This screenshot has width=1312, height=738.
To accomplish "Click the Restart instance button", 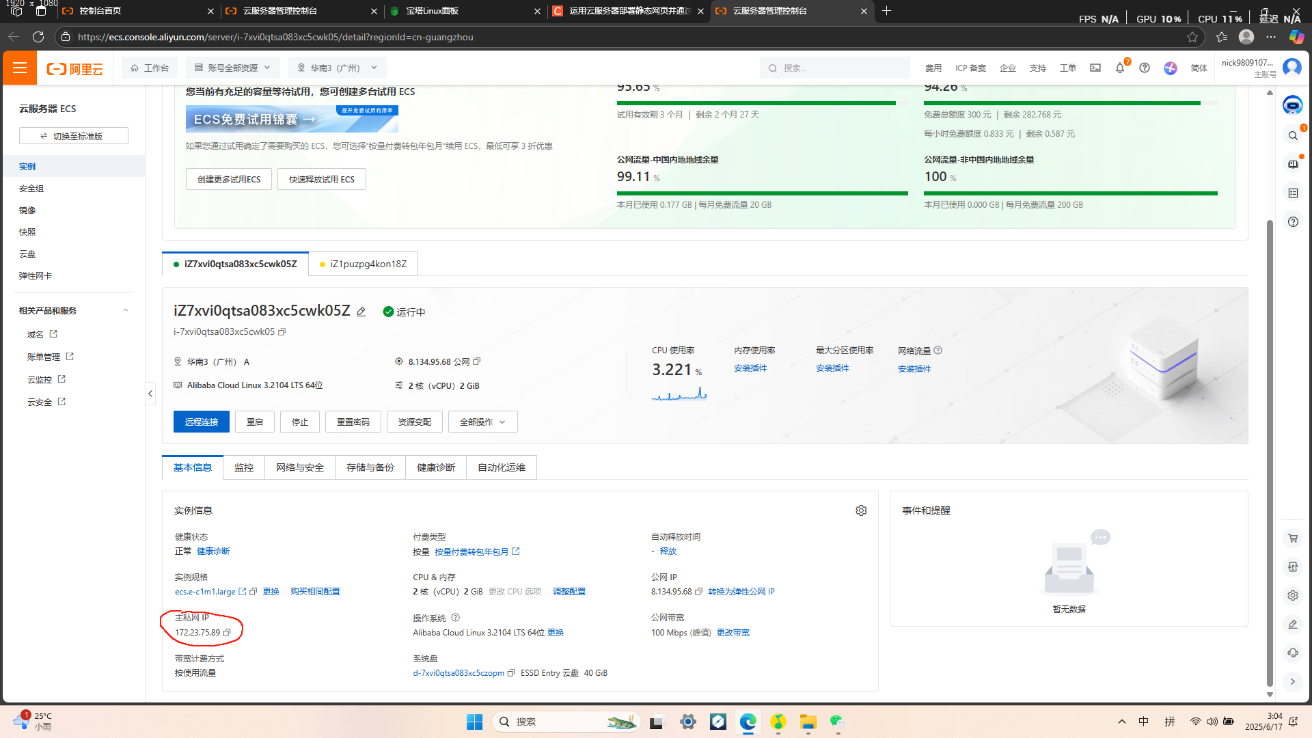I will (x=255, y=422).
